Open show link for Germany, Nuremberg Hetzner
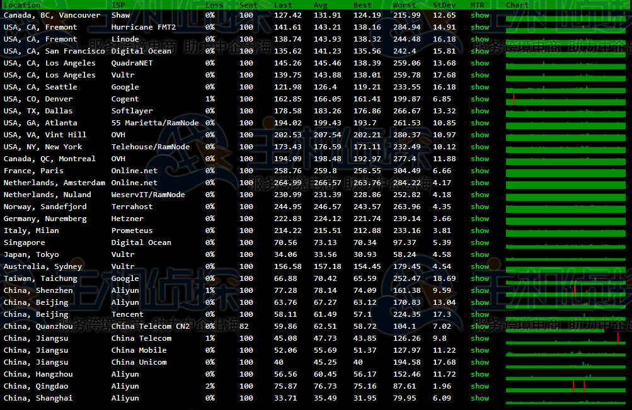 (480, 219)
